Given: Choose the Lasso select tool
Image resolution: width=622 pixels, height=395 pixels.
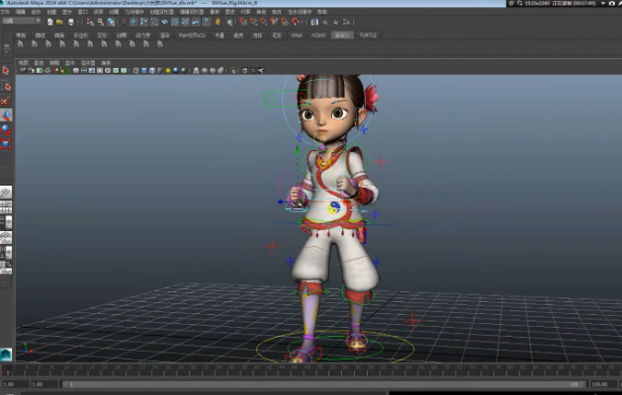Looking at the screenshot, I should tap(6, 86).
